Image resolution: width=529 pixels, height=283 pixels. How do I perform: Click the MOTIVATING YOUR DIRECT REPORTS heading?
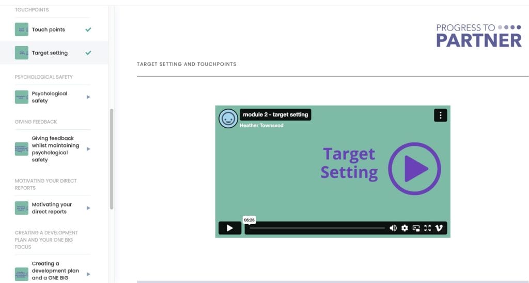click(45, 184)
